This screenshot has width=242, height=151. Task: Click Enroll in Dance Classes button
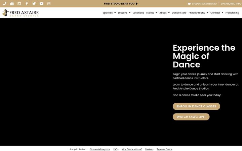tap(196, 106)
